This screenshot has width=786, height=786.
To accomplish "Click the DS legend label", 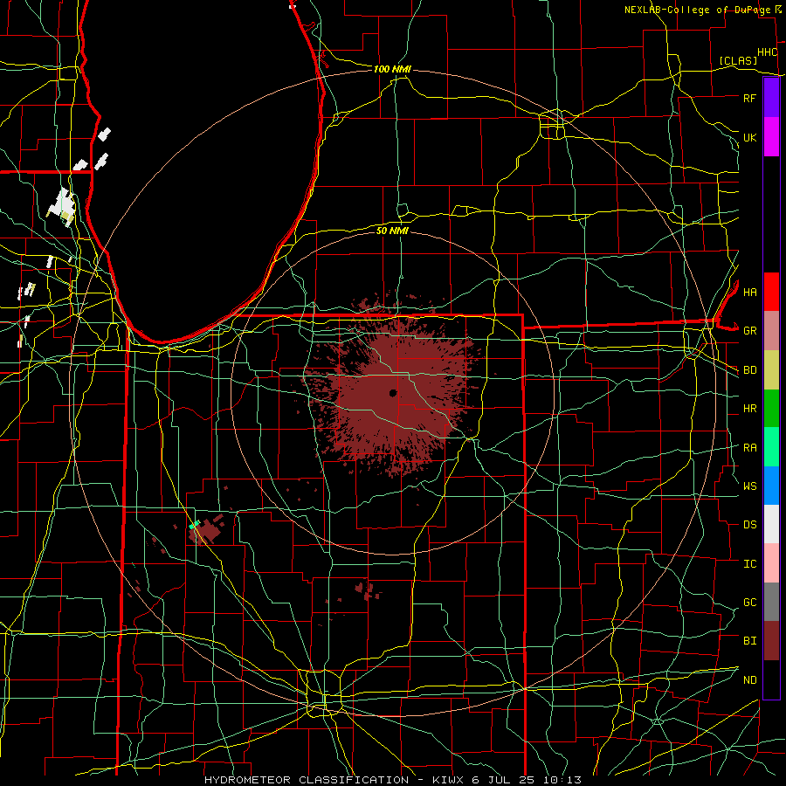I will (x=749, y=525).
